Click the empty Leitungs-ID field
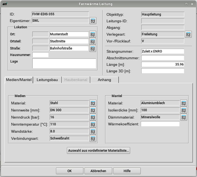The width and height of the screenshot is (197, 177). (163, 21)
